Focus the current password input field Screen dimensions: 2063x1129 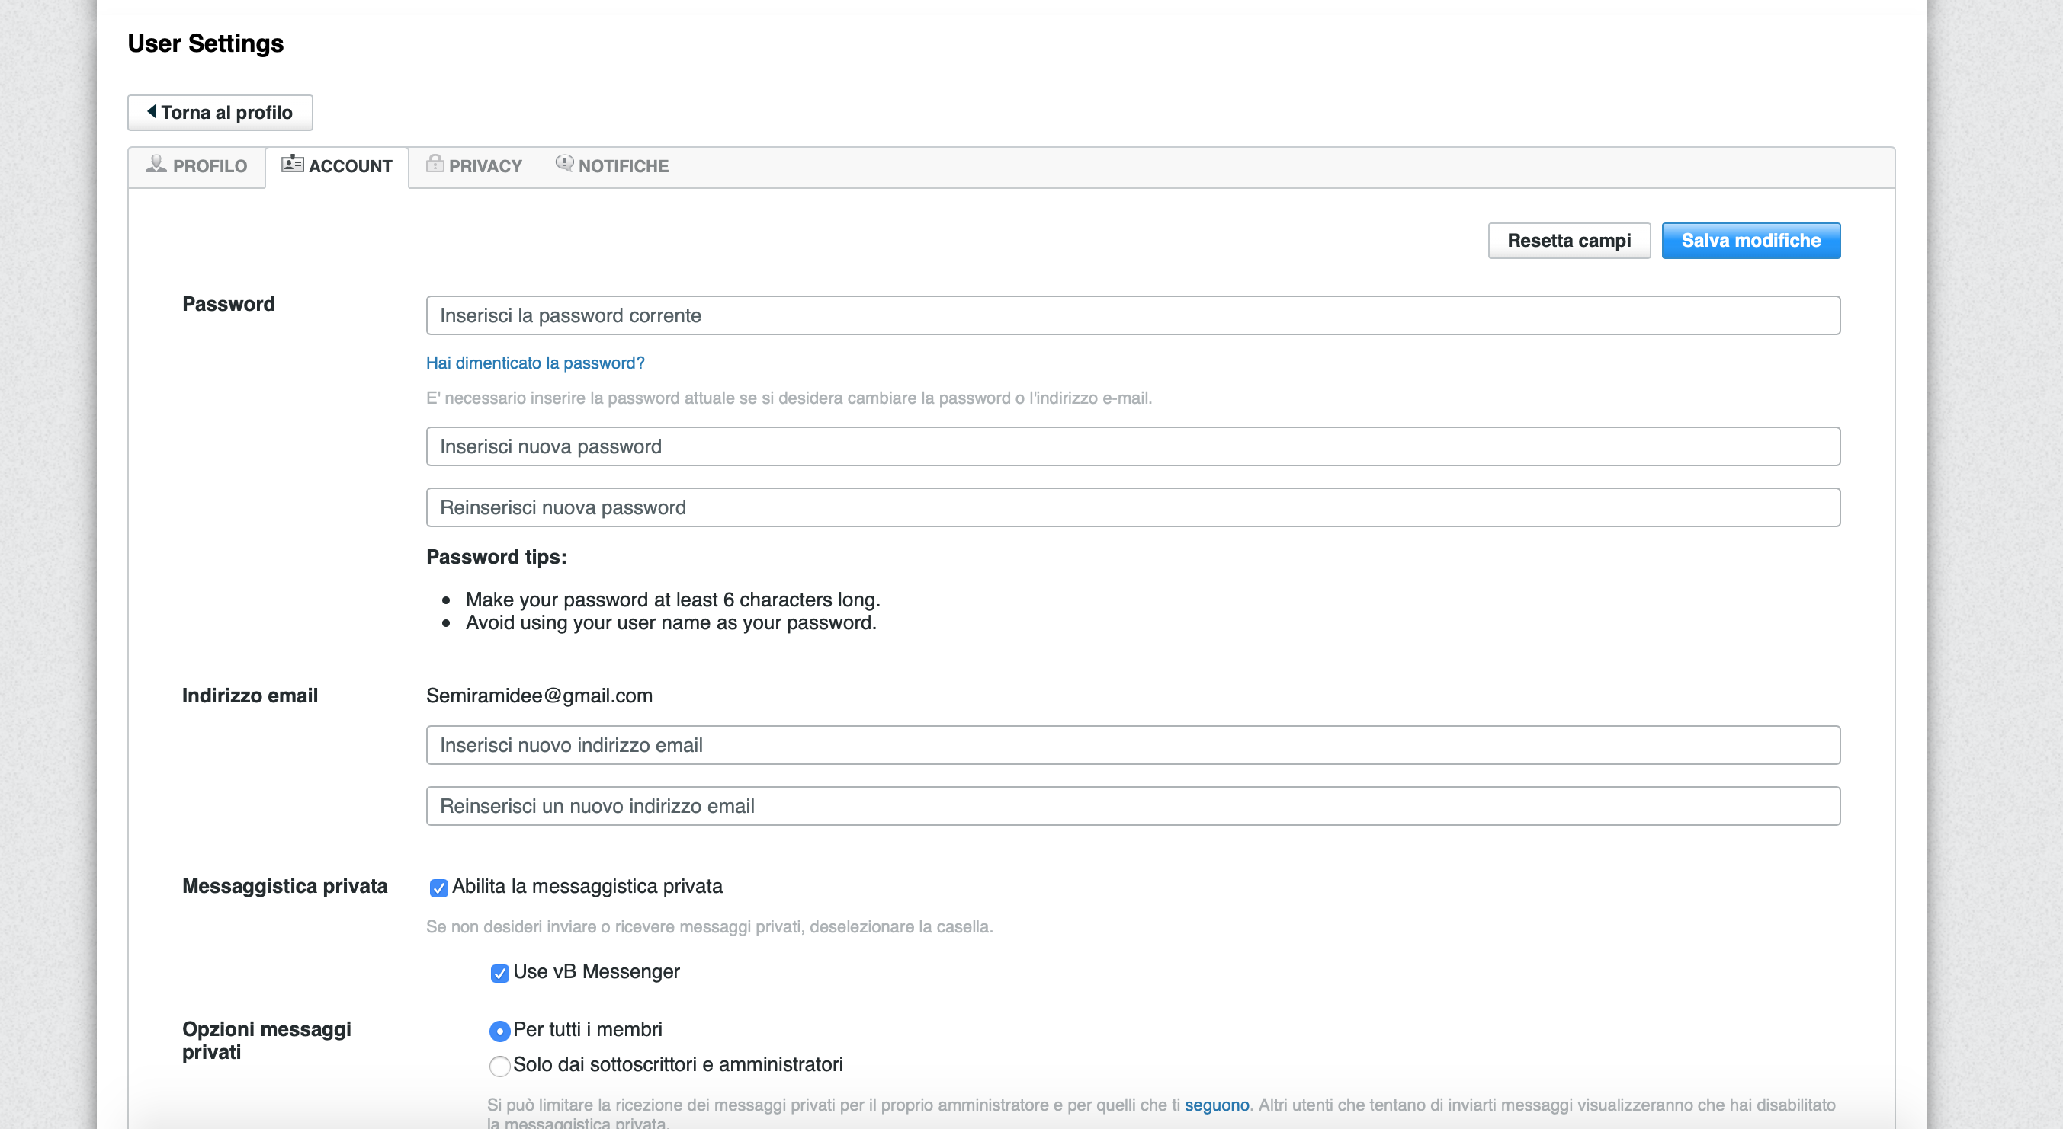click(1133, 315)
